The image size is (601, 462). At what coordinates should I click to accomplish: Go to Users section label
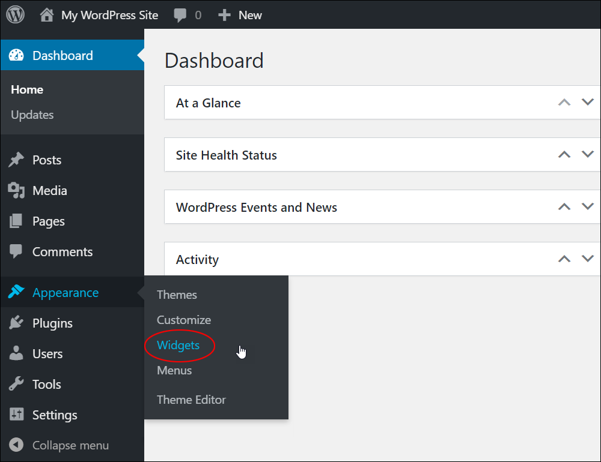[47, 353]
